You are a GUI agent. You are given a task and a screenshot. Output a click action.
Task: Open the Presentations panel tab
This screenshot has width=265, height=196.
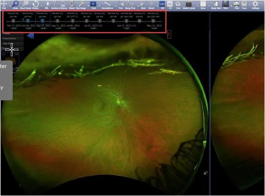coord(13,38)
